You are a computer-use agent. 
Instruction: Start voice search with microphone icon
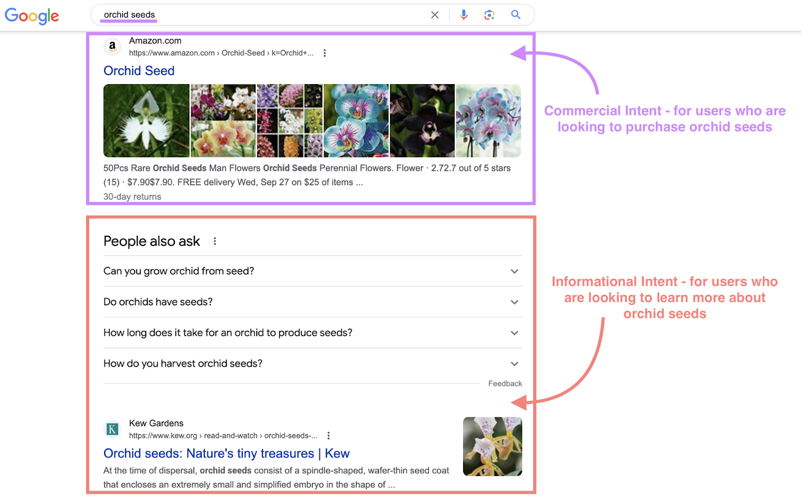464,15
